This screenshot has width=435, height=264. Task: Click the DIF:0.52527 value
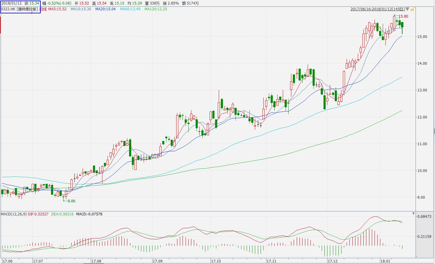tap(38, 214)
